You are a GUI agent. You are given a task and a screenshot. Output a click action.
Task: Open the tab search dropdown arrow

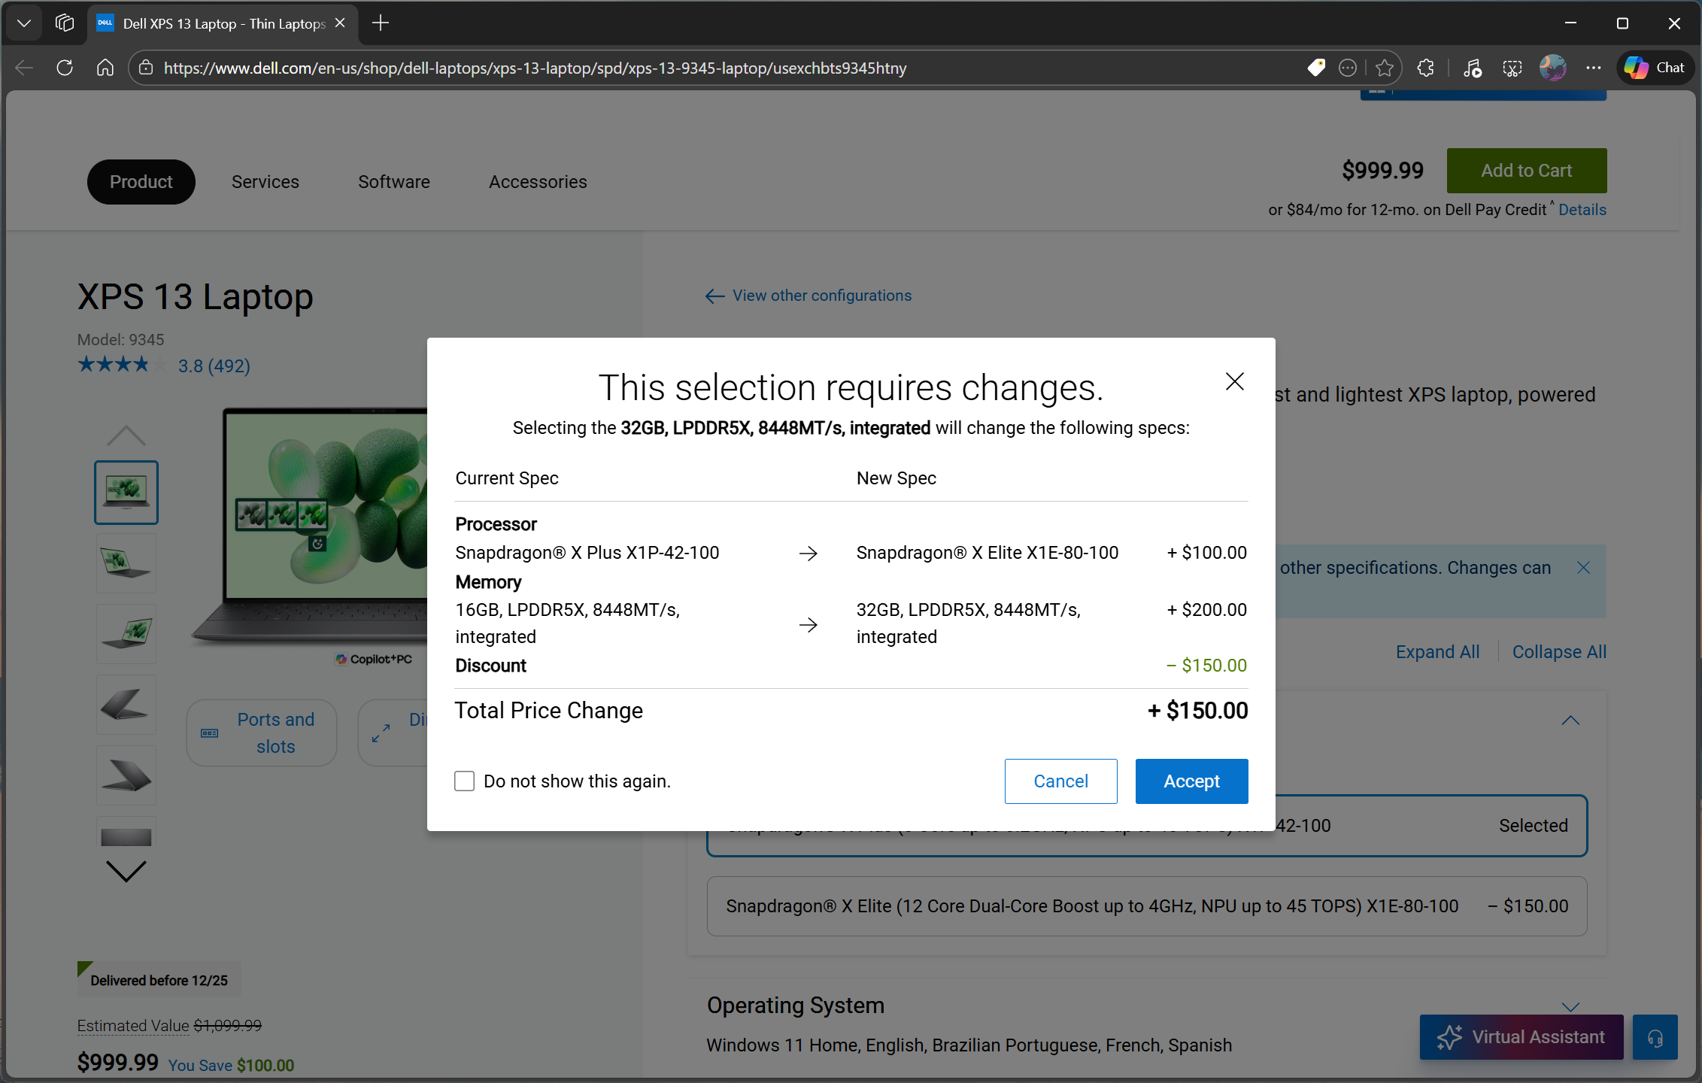click(23, 23)
